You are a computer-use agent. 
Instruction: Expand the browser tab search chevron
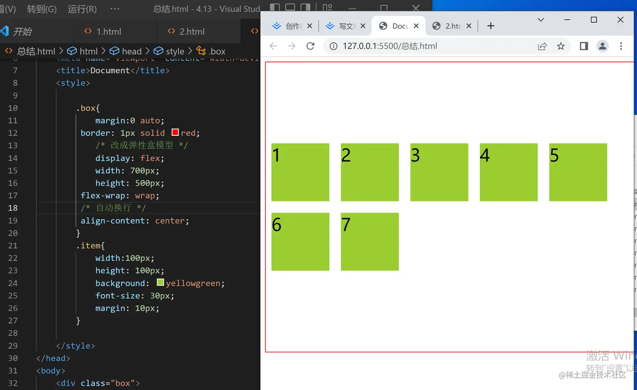tap(541, 19)
